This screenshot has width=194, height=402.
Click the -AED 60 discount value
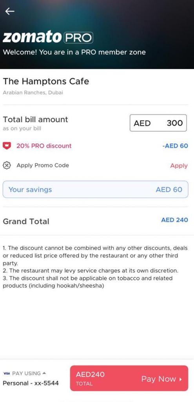pos(175,146)
